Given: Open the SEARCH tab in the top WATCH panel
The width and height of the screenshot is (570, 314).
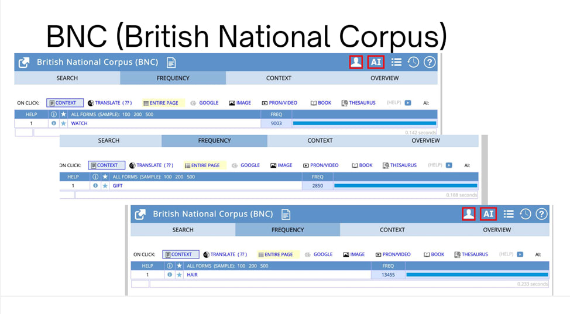Looking at the screenshot, I should (x=67, y=78).
